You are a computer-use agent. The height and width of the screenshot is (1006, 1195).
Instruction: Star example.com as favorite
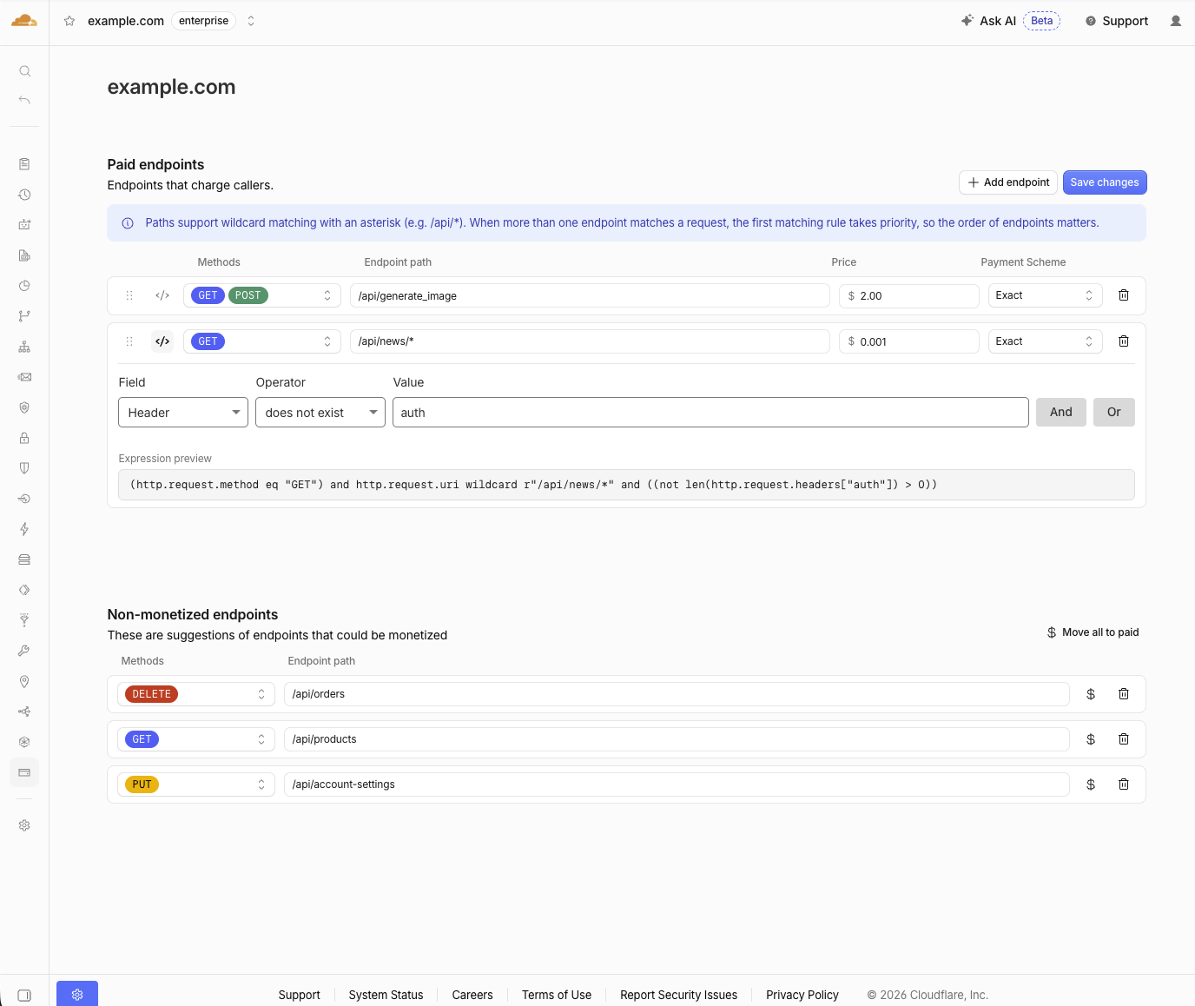69,21
